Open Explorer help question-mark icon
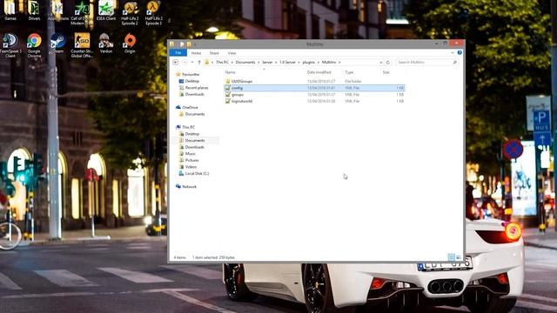 coord(460,52)
